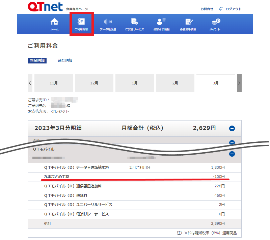Click QTモバイル(D)ユニバーサルサービス row
The image size is (270, 240).
134,205
